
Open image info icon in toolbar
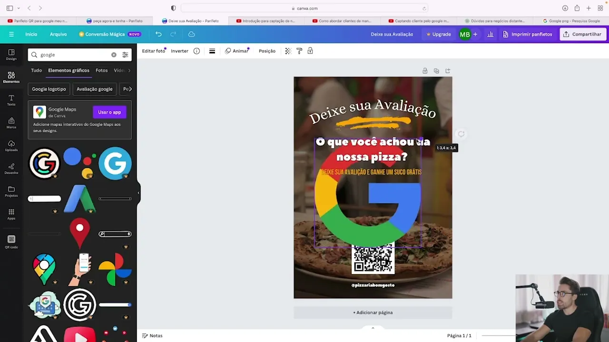click(x=196, y=51)
